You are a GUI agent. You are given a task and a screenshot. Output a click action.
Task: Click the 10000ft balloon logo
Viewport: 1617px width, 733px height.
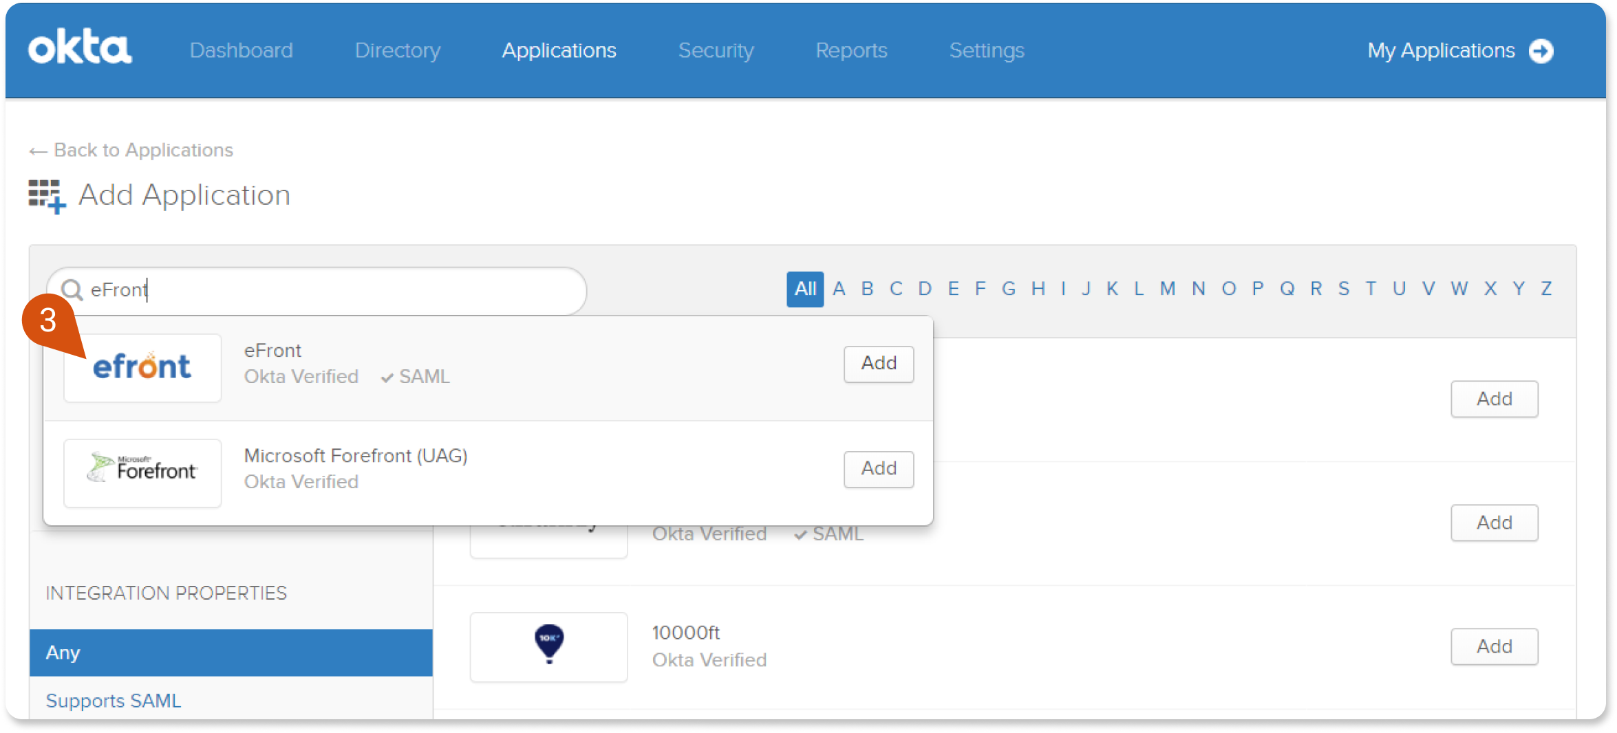(548, 645)
